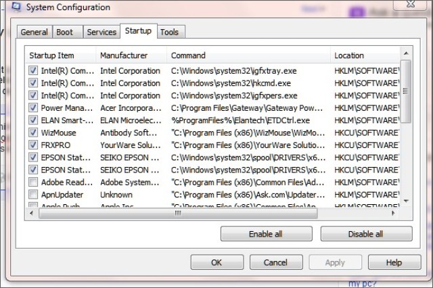
Task: Click the greyed-out Apply button
Action: (x=336, y=262)
